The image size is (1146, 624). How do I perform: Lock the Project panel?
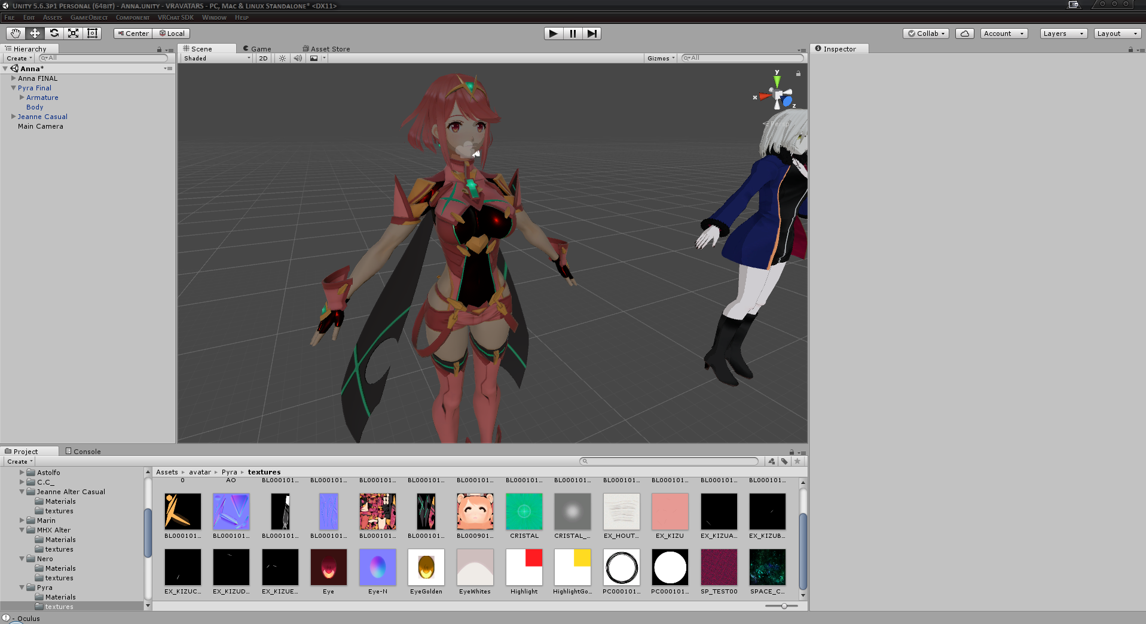tap(791, 452)
